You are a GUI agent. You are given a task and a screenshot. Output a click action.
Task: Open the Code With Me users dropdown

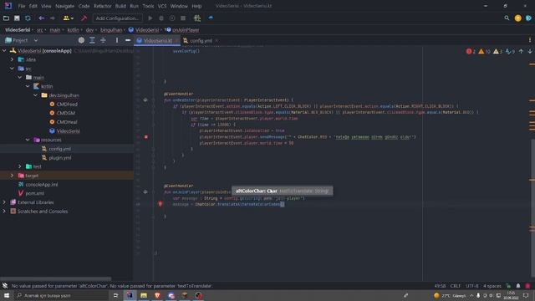69,18
